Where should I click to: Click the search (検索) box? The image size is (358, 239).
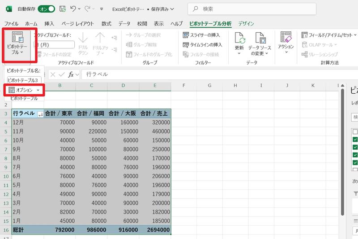[252, 9]
